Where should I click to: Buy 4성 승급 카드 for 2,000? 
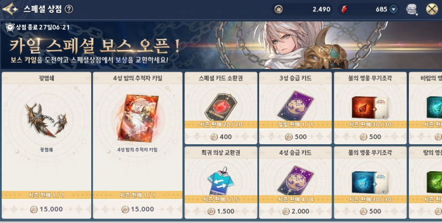295,211
